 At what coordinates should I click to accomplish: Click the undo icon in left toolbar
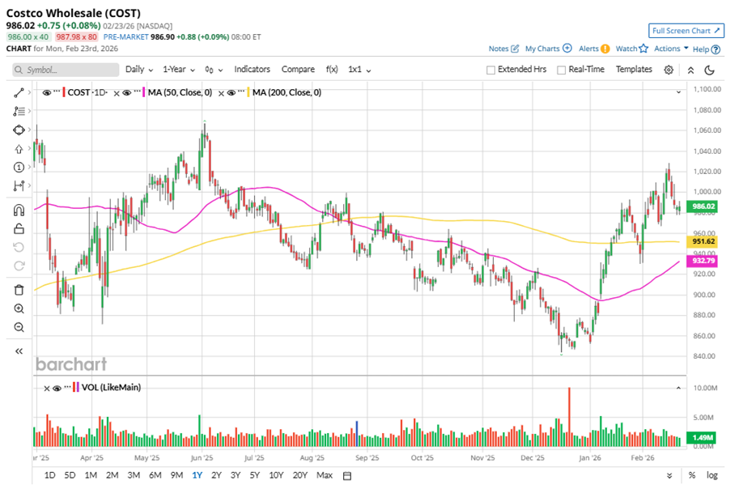click(x=19, y=247)
